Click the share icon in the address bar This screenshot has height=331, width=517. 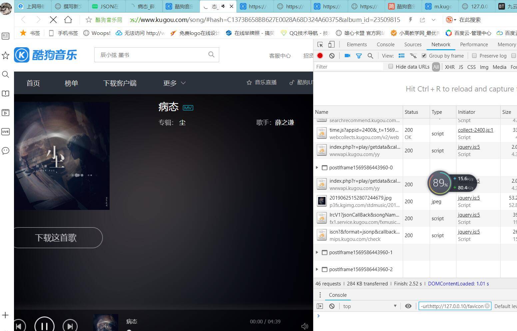[422, 20]
